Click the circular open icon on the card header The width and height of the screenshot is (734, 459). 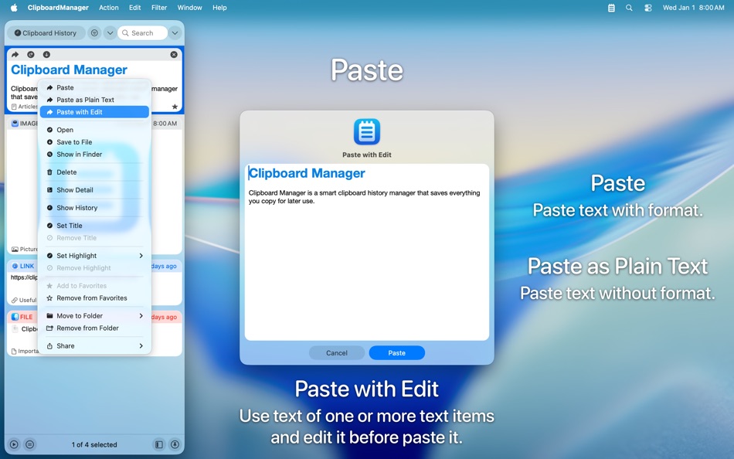(x=30, y=54)
